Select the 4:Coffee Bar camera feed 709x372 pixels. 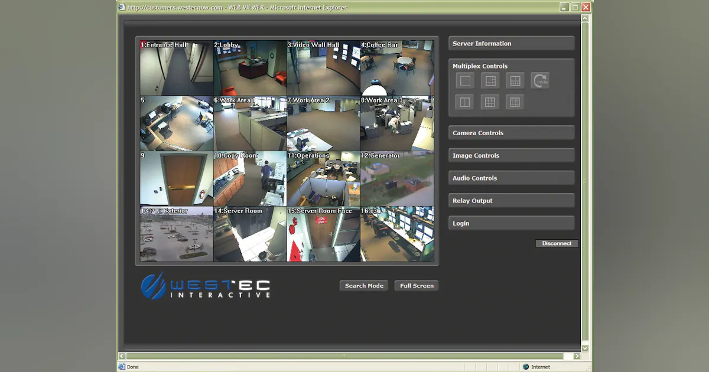pyautogui.click(x=397, y=68)
